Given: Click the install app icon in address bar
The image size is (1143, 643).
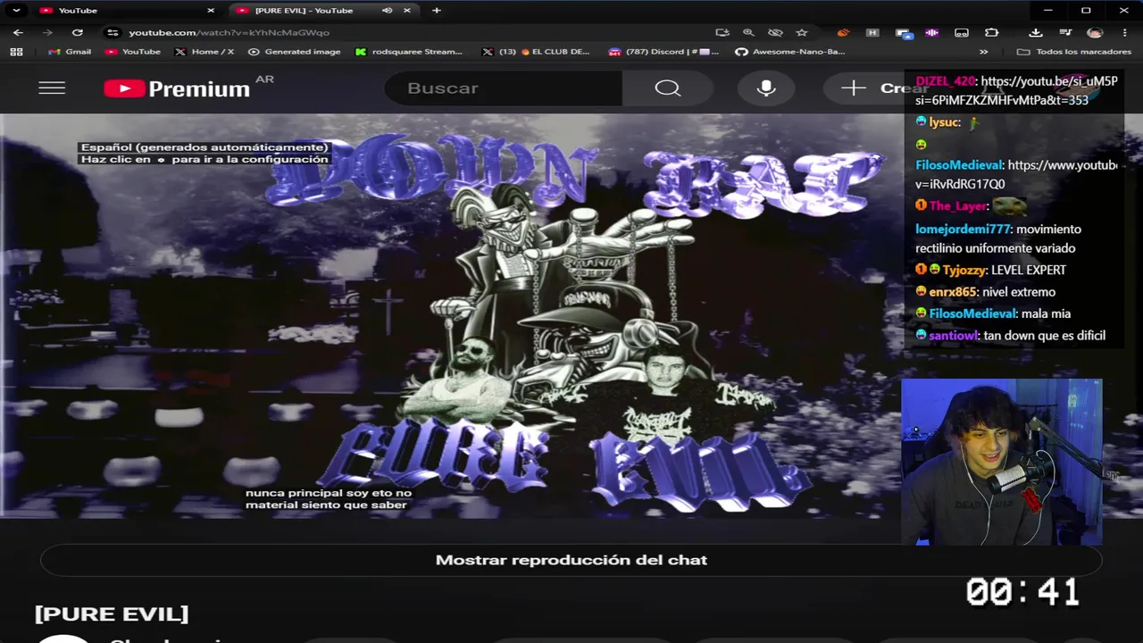Looking at the screenshot, I should (x=722, y=32).
